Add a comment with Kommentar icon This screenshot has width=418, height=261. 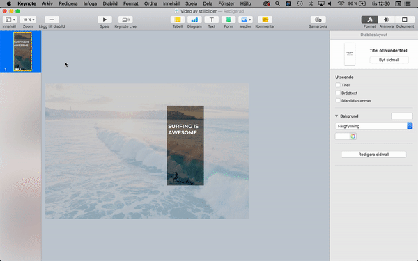pos(265,19)
